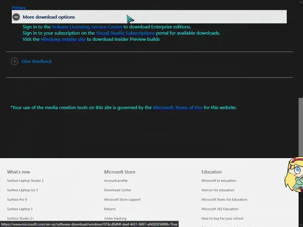Open Surface Laptop Go 3 footer link

click(x=22, y=190)
